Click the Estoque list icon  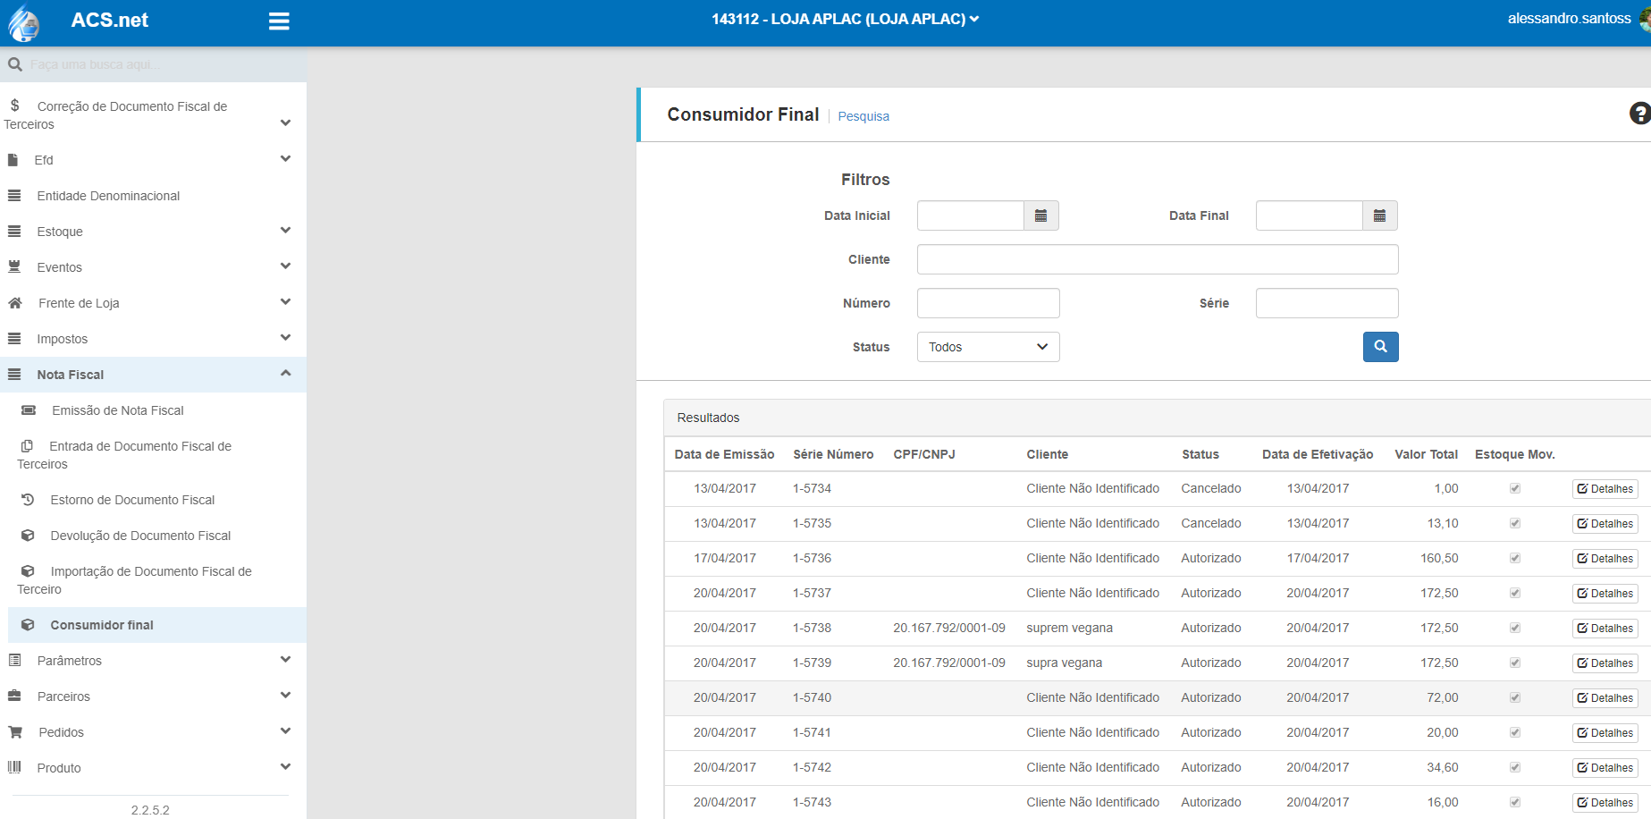(x=14, y=231)
